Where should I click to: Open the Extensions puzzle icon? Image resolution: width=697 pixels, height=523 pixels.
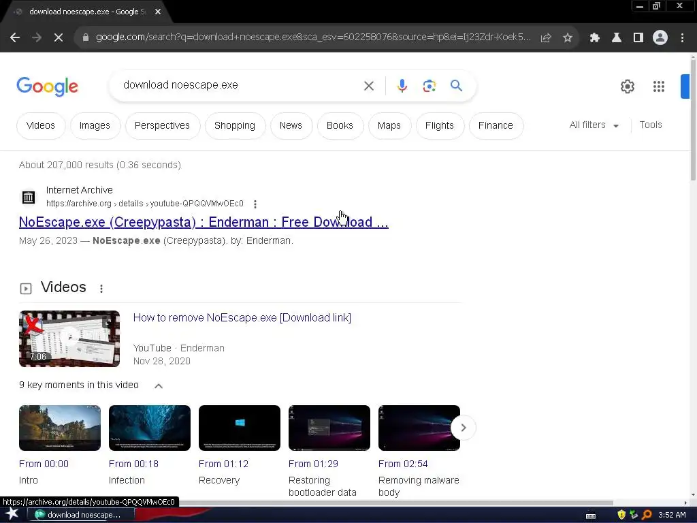[x=595, y=38]
